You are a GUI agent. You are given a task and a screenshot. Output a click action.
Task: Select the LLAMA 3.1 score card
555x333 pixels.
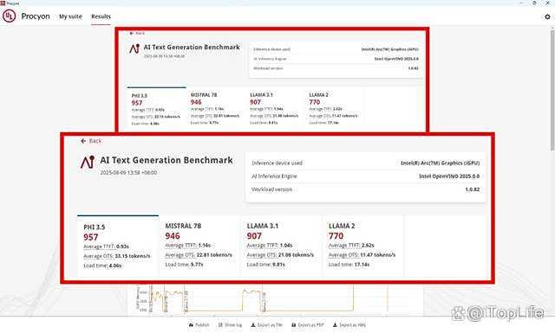(281, 246)
